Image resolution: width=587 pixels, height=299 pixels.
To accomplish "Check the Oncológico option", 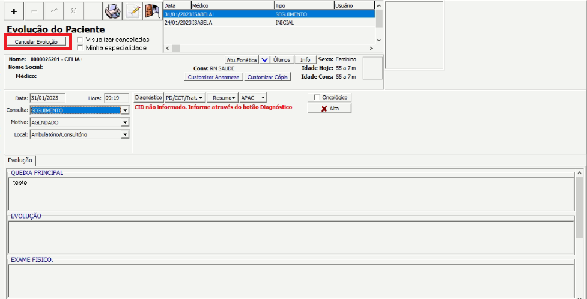I will tap(317, 97).
